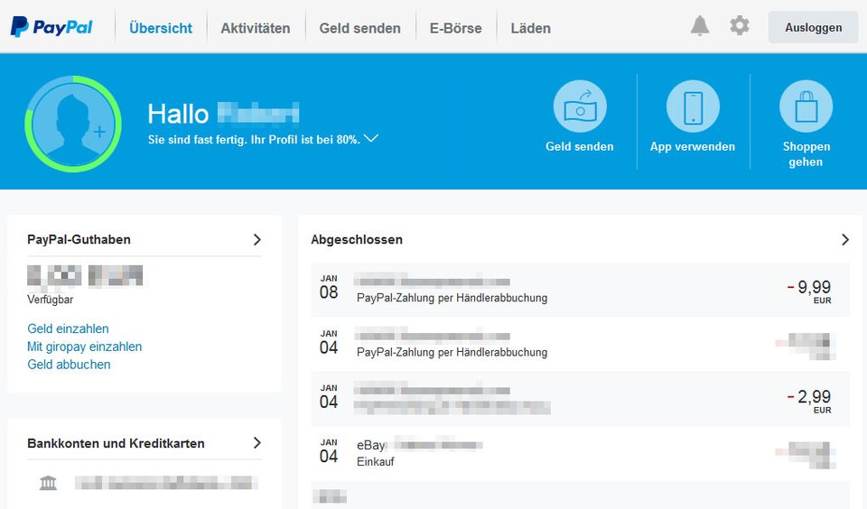Switch to the Aktivitäten tab
Screen dimensions: 867x509
point(256,28)
